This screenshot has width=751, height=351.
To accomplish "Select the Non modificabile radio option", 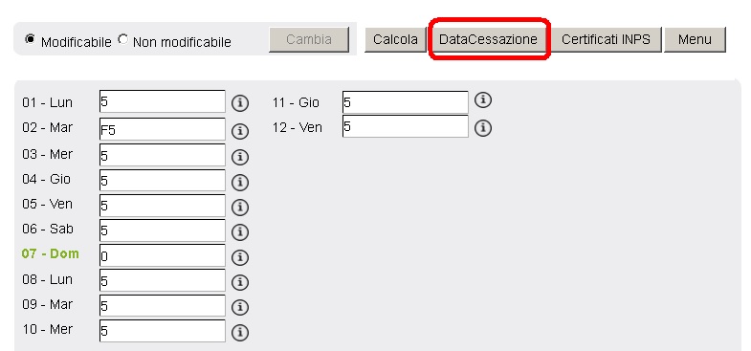I will pyautogui.click(x=122, y=39).
